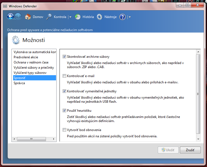
Task: Enable Kontrolovať e-mail checkbox
Action: [64, 76]
